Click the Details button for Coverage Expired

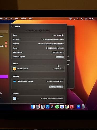[x=60, y=57]
